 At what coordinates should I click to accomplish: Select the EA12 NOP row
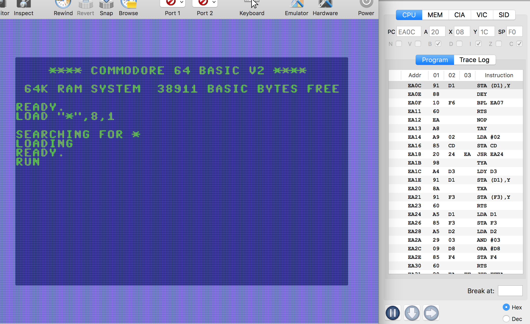(x=456, y=120)
